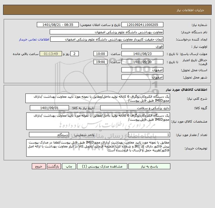Click the خروج exit button

(39, 166)
